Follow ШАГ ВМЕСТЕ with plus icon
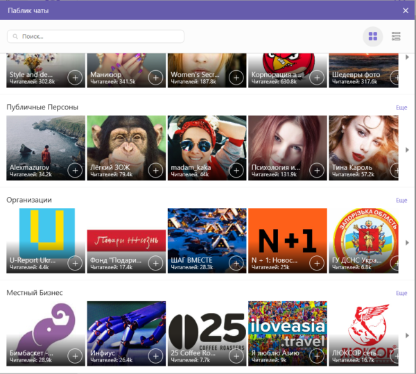Image resolution: width=416 pixels, height=374 pixels. click(236, 263)
